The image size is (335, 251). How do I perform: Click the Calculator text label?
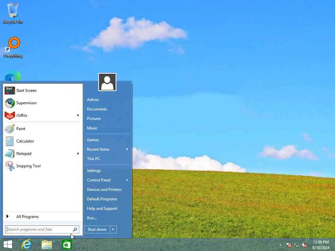tap(25, 141)
